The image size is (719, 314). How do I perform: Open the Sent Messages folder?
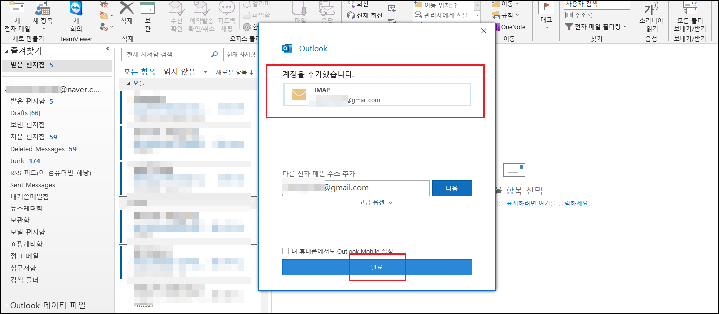tap(33, 185)
